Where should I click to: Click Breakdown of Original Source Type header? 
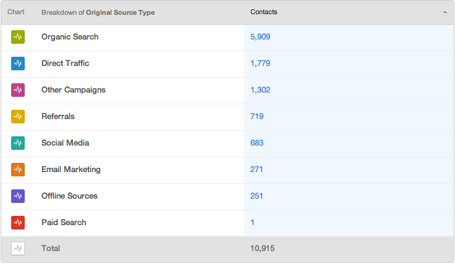click(x=98, y=12)
